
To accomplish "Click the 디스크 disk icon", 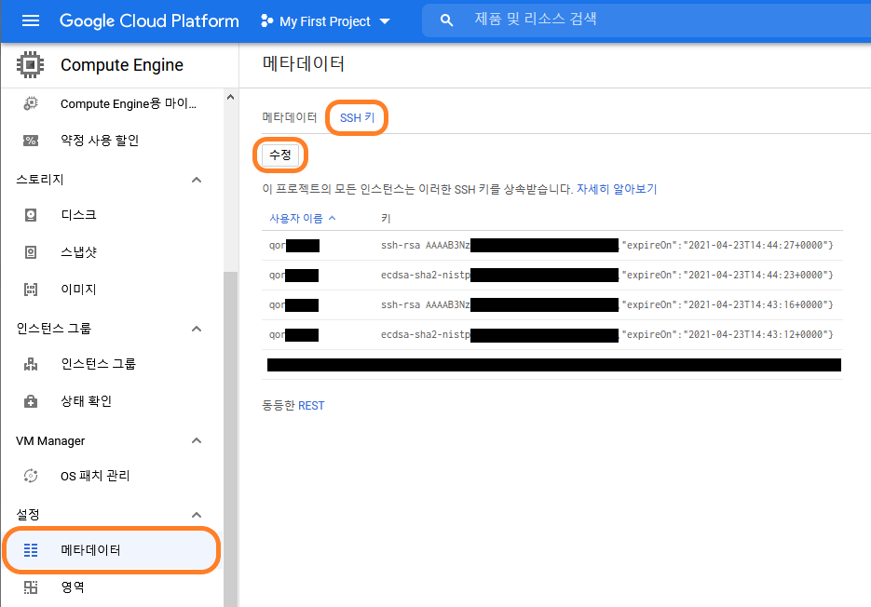I will (x=31, y=215).
